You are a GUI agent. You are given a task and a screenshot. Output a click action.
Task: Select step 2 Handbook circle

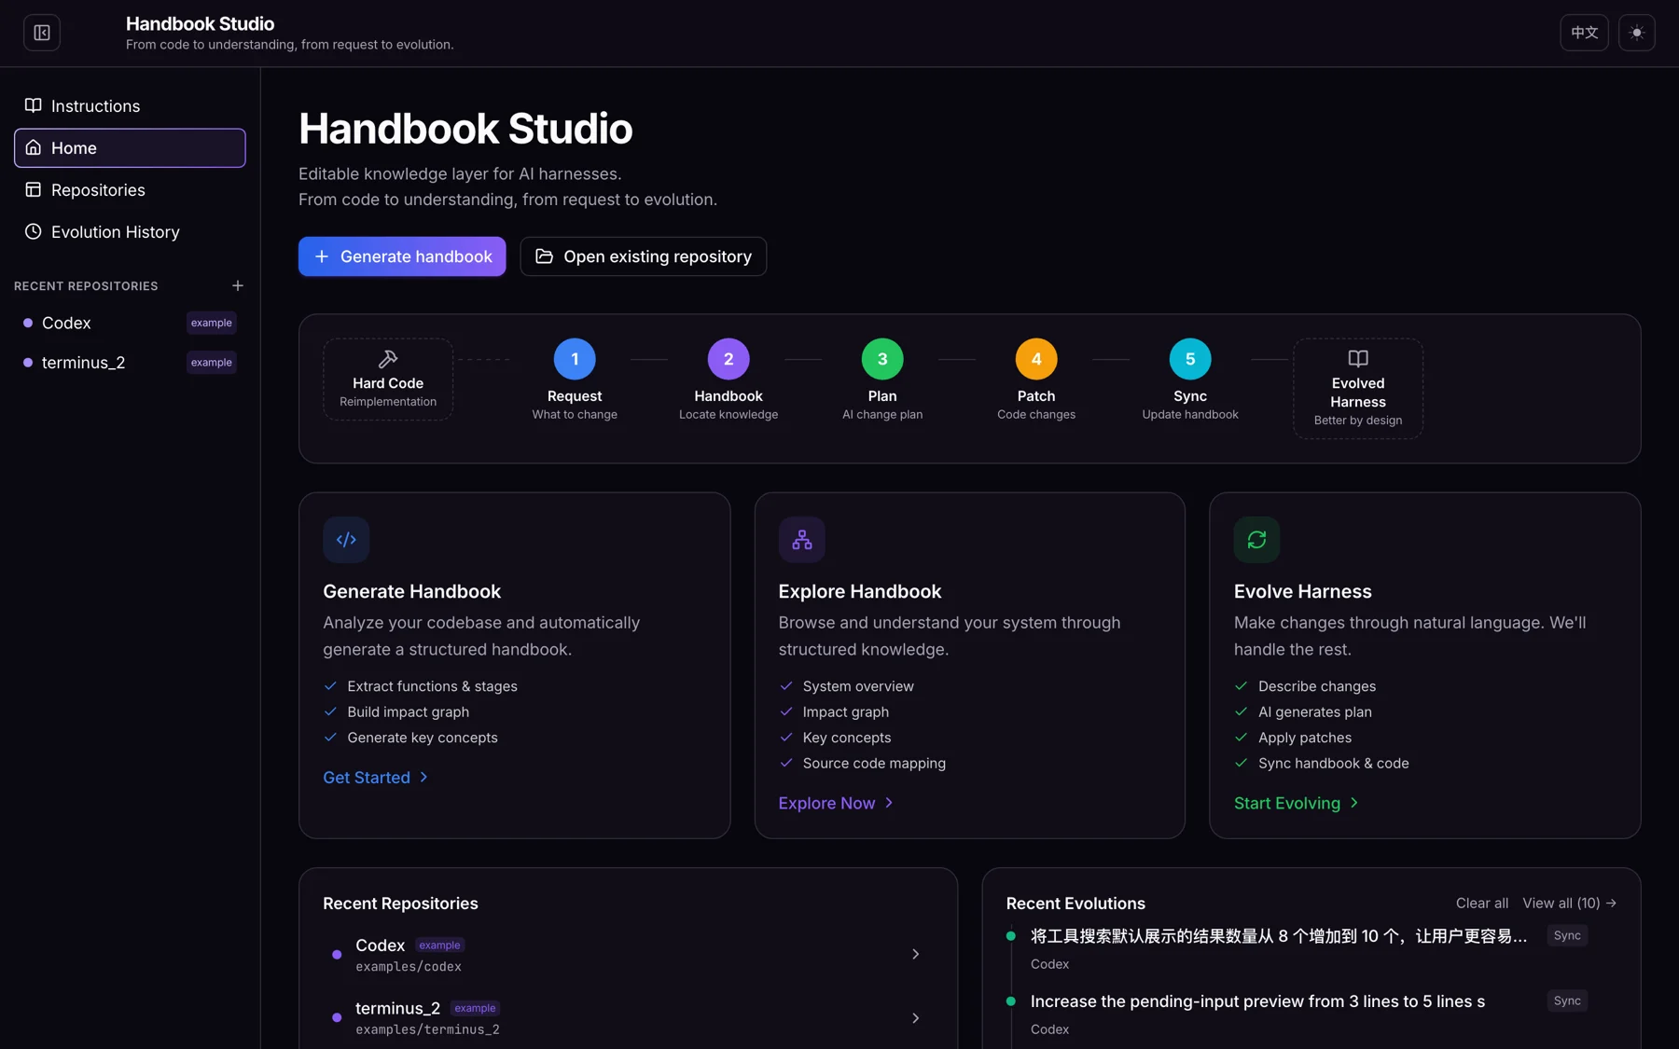pos(728,359)
